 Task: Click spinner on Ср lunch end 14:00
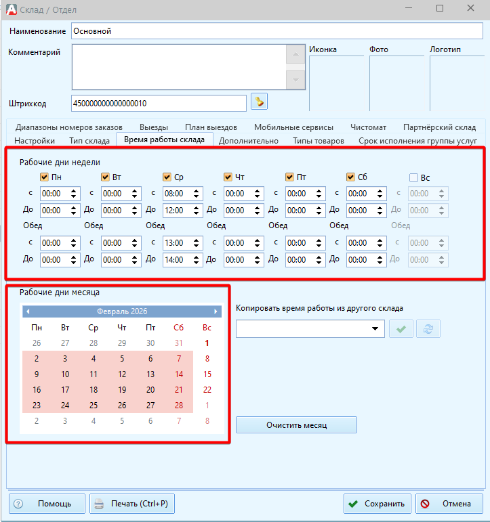click(x=196, y=260)
